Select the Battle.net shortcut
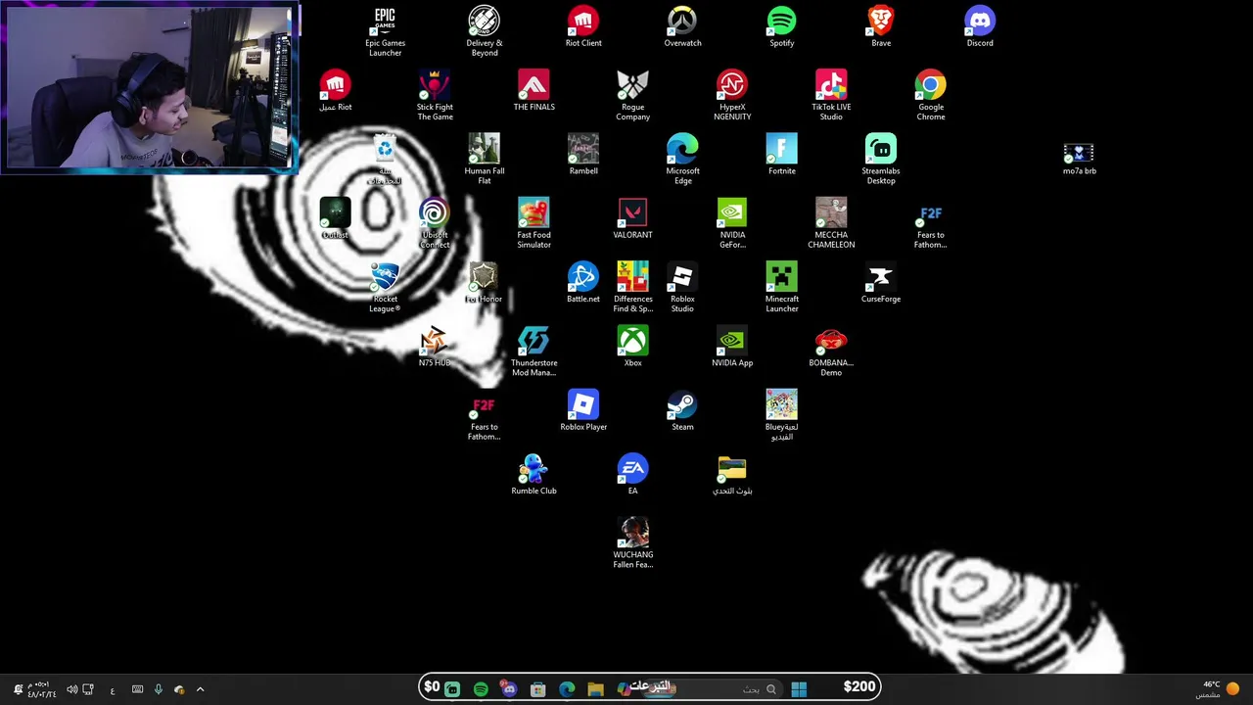Screen dimensions: 1253x705 583,283
